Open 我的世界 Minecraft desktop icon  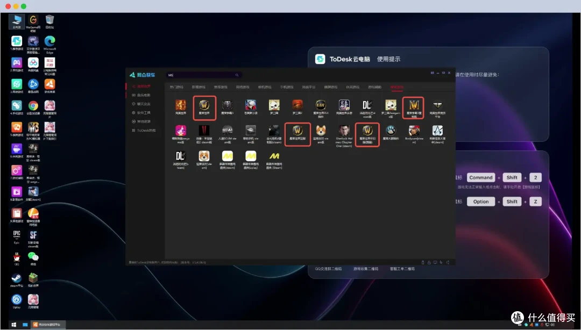33,278
